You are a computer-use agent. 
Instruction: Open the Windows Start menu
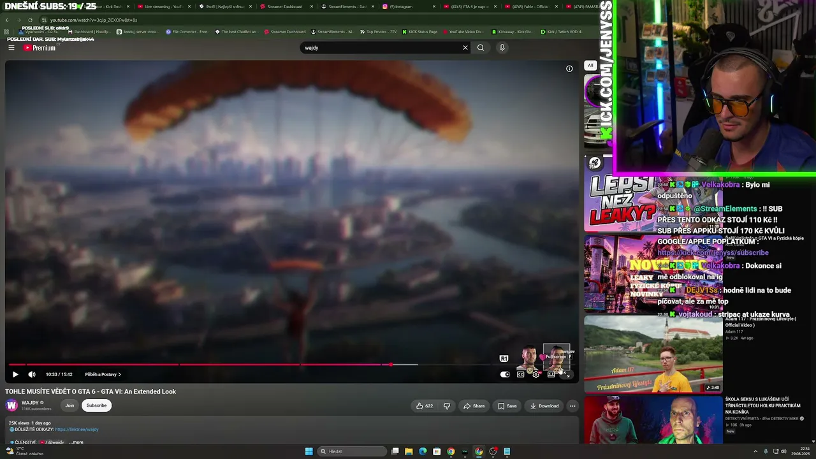(309, 451)
